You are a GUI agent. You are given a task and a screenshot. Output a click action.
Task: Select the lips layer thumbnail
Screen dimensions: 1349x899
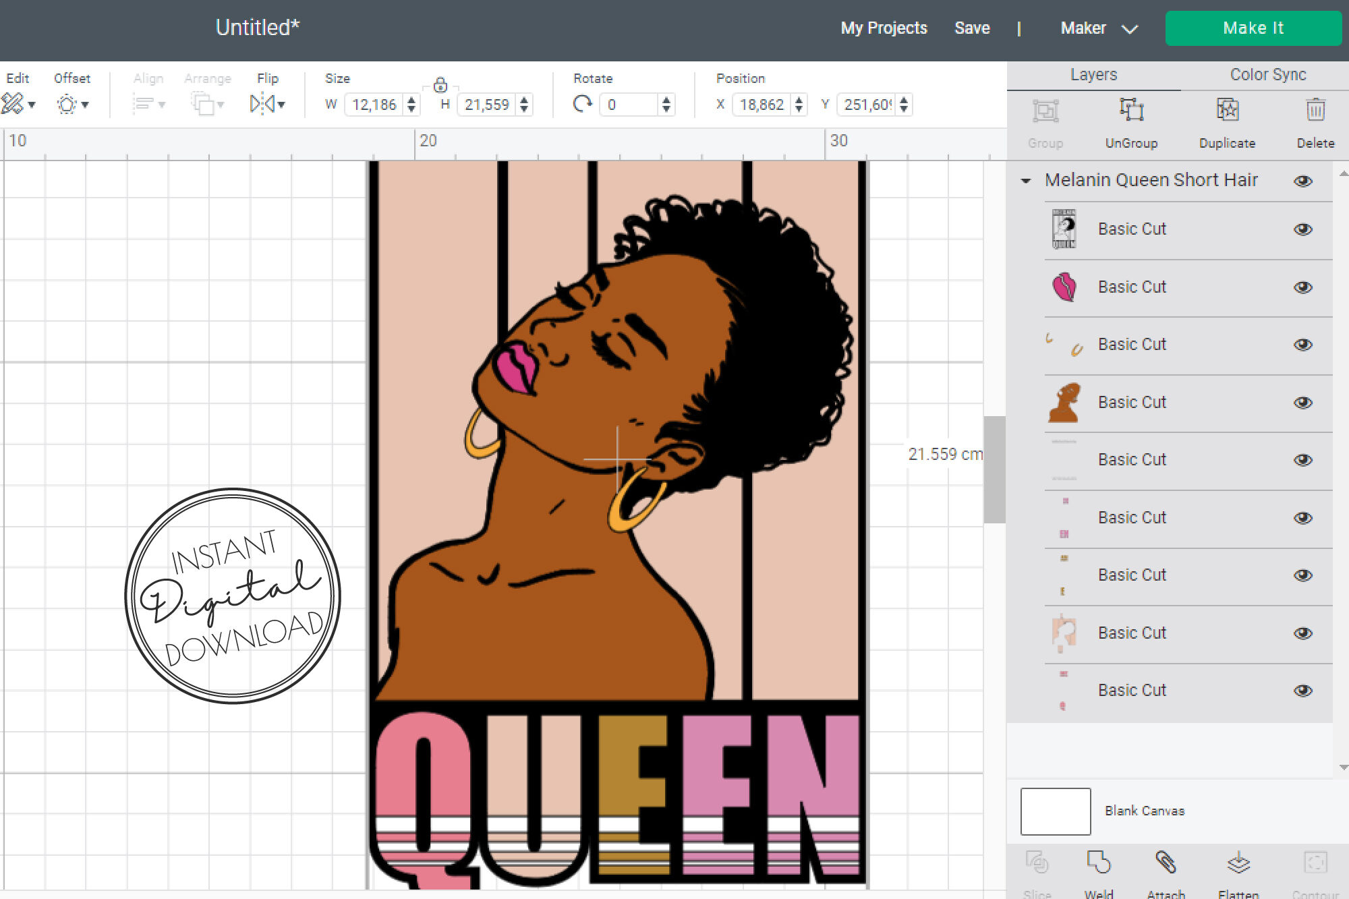click(1064, 287)
